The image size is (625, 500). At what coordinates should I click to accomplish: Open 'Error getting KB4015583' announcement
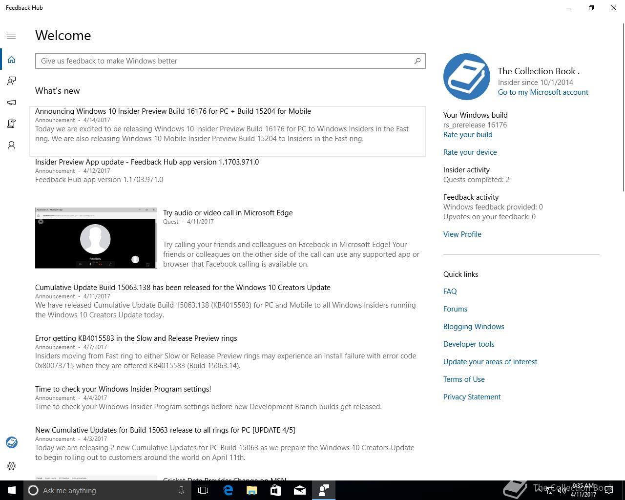tap(136, 338)
